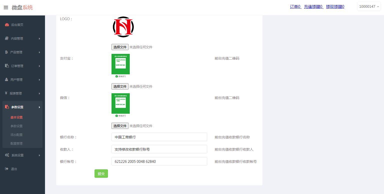This screenshot has width=384, height=194.
Task: Click the 银行帐号 input field
Action: coord(159,161)
